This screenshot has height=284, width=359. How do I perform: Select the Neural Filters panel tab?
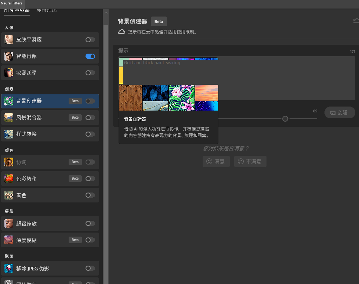point(11,3)
